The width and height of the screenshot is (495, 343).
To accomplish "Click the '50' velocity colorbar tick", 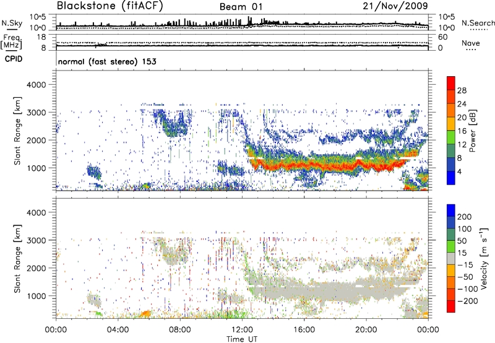I will point(462,241).
